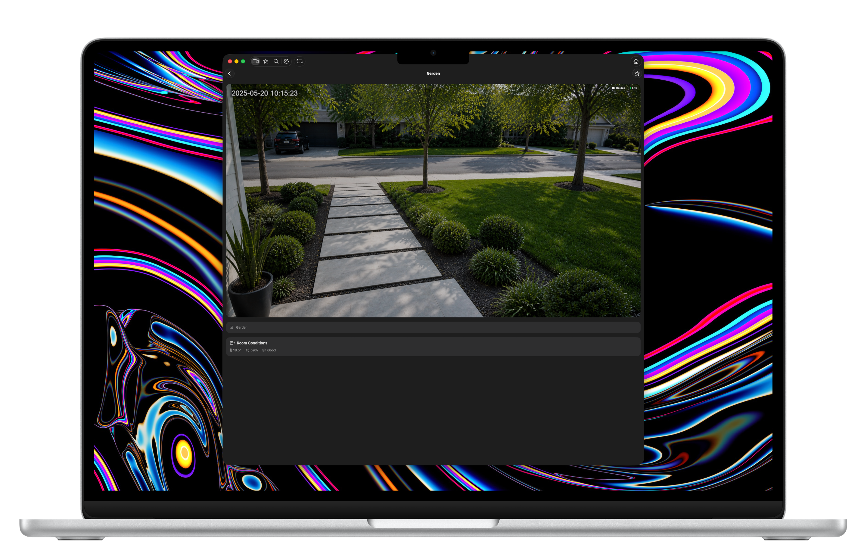Open the Room Conditions card title
The width and height of the screenshot is (867, 542).
coord(252,343)
